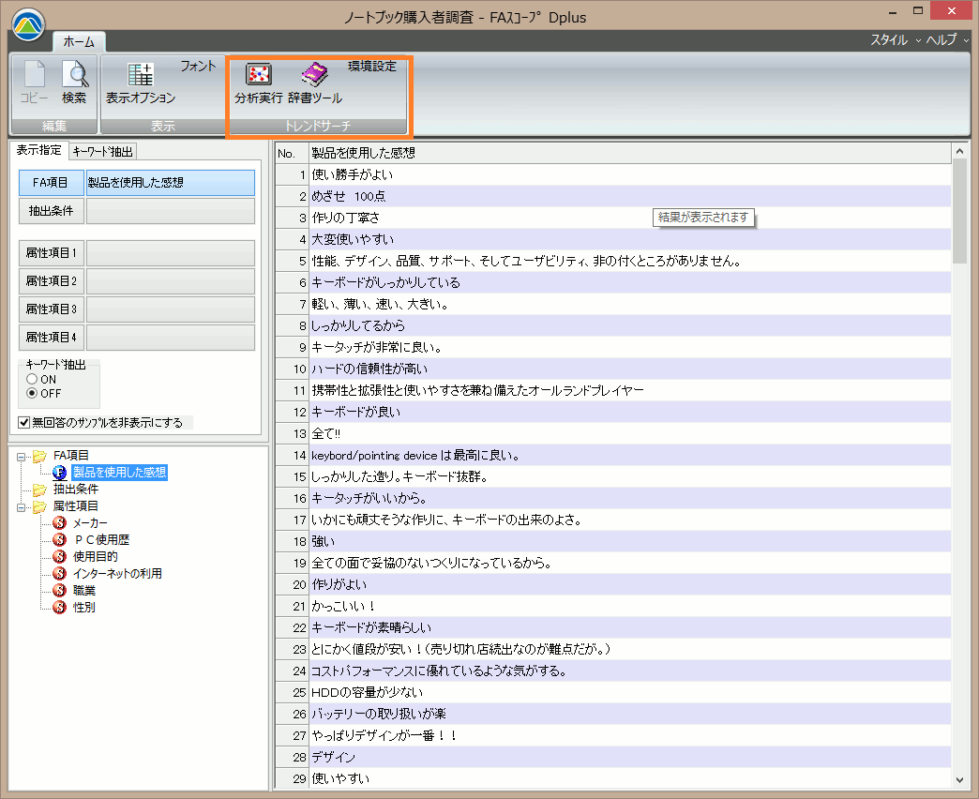This screenshot has width=979, height=799.
Task: Collapse the FA項目 tree folder
Action: [x=22, y=457]
